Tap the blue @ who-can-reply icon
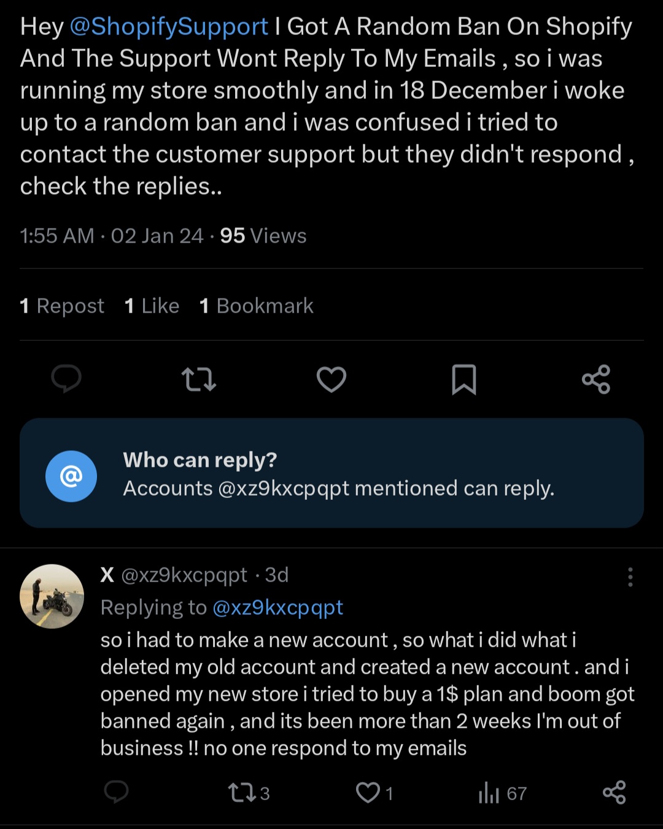 71,476
